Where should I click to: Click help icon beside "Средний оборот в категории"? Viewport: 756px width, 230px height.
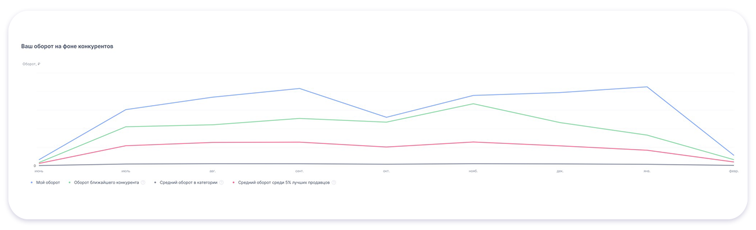(x=221, y=183)
